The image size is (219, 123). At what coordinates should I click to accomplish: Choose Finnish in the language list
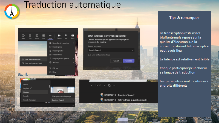click(x=35, y=92)
